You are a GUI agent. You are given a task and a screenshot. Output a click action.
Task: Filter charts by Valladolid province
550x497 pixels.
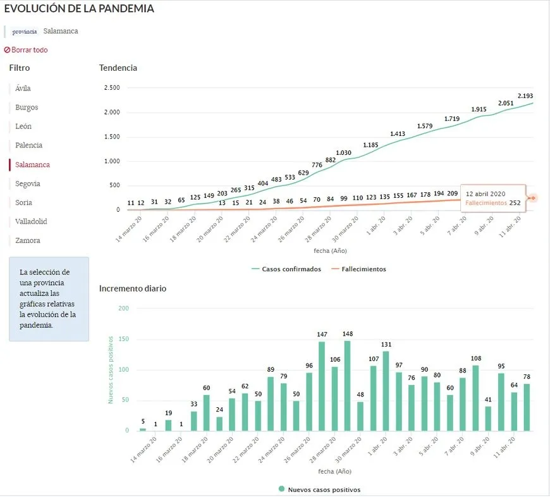pos(31,221)
